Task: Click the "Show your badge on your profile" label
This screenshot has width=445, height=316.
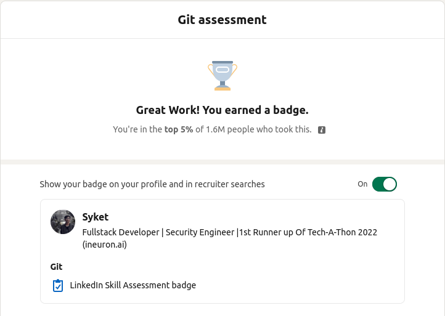Action: pyautogui.click(x=152, y=184)
